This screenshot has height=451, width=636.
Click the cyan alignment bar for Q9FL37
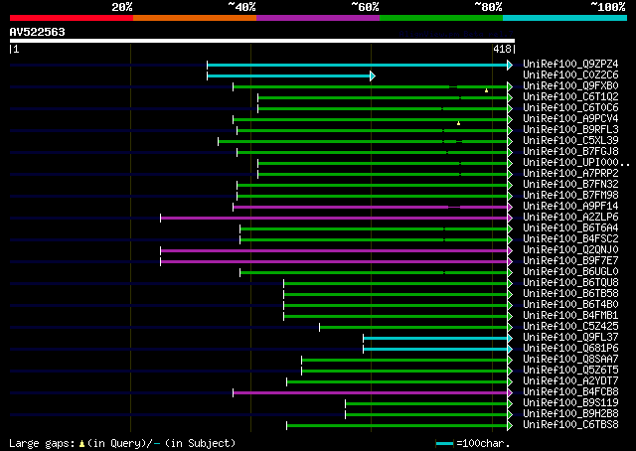(435, 338)
